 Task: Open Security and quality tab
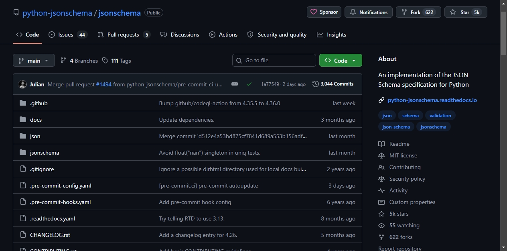coord(277,35)
